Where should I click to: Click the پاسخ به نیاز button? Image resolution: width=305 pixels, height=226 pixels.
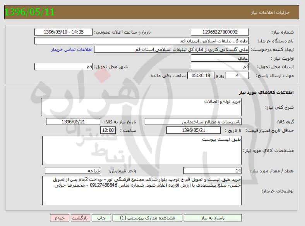tap(213, 218)
